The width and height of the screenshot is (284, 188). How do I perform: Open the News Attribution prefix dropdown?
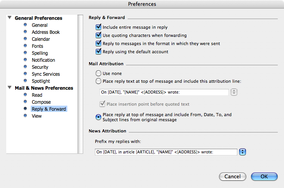pos(242,152)
